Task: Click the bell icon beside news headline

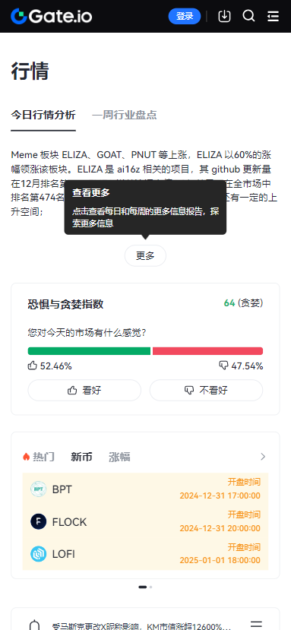Action: coord(36,625)
